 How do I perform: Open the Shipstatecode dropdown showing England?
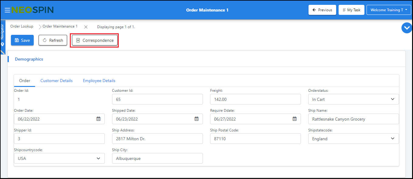click(353, 139)
